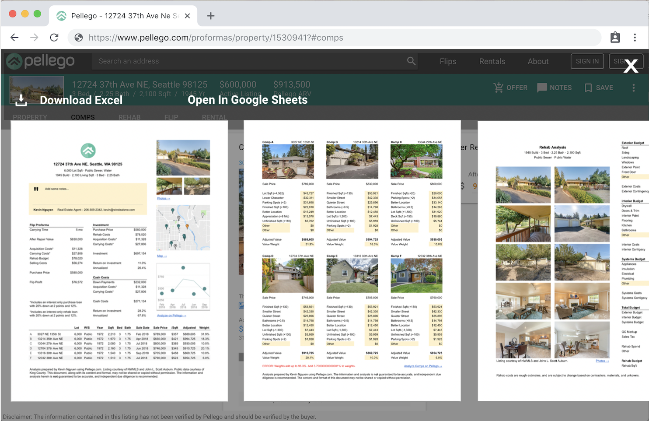Select the first report page thumbnail
The image size is (649, 421).
pyautogui.click(x=119, y=261)
